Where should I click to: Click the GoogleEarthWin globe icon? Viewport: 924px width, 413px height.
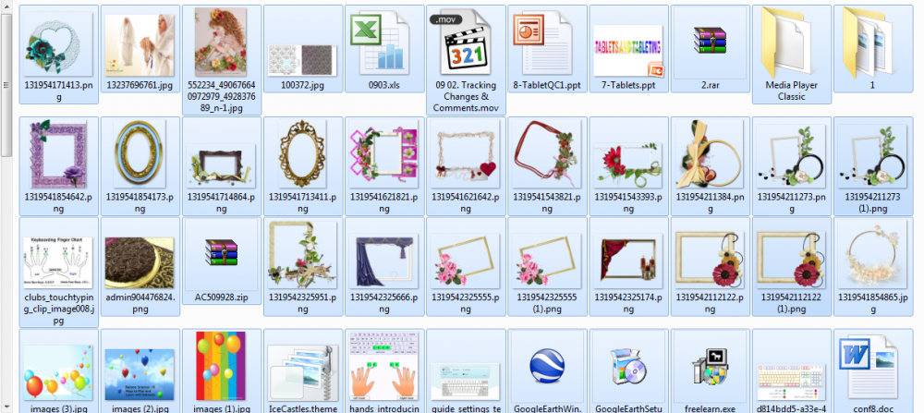[547, 367]
